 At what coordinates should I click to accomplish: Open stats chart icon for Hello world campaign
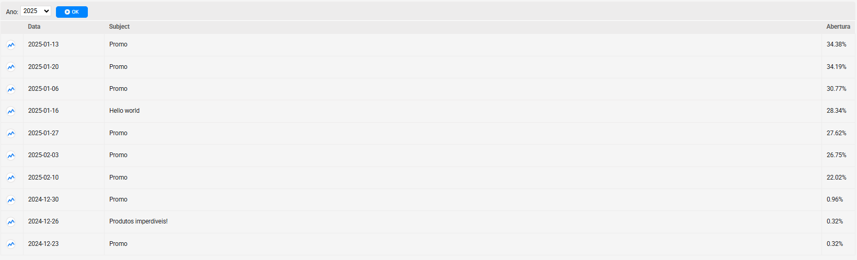(x=11, y=111)
